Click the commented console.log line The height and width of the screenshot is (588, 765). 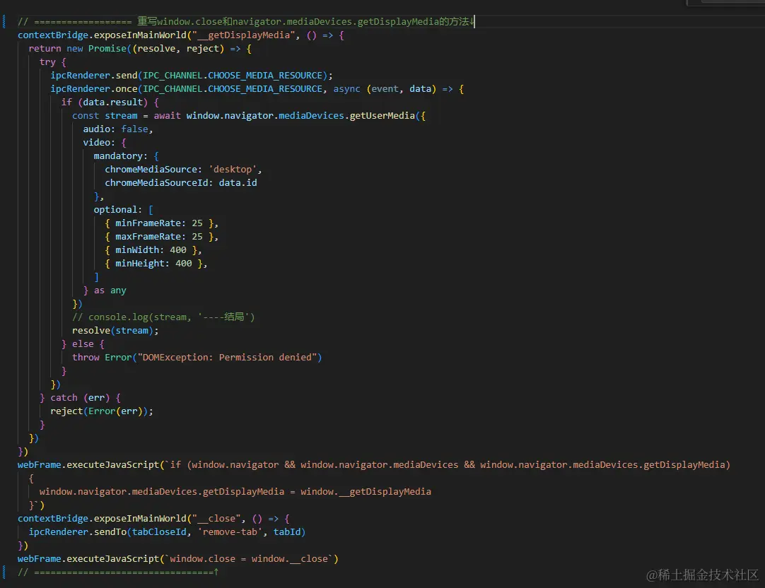(x=163, y=317)
